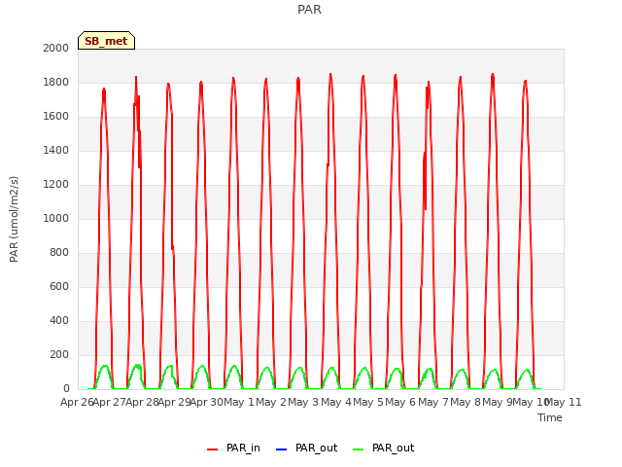This screenshot has height=467, width=622.
Task: Click the 1400 y-axis tick label
Action: (x=56, y=151)
